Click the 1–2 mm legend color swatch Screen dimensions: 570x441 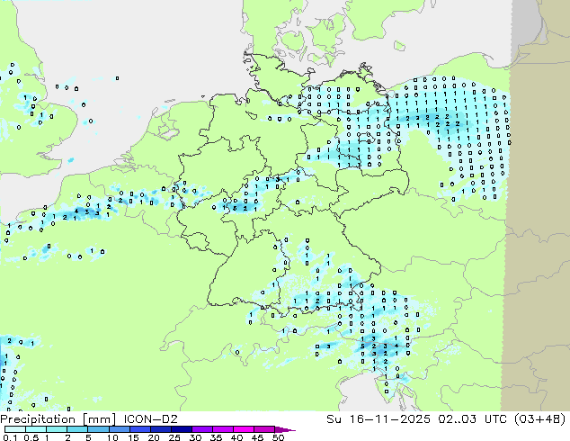[x=57, y=429]
